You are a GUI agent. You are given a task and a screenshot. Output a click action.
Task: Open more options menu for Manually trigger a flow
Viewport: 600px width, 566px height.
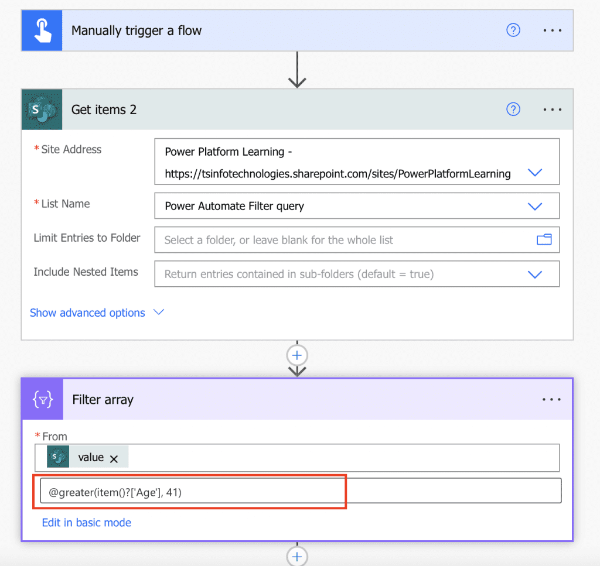(552, 30)
